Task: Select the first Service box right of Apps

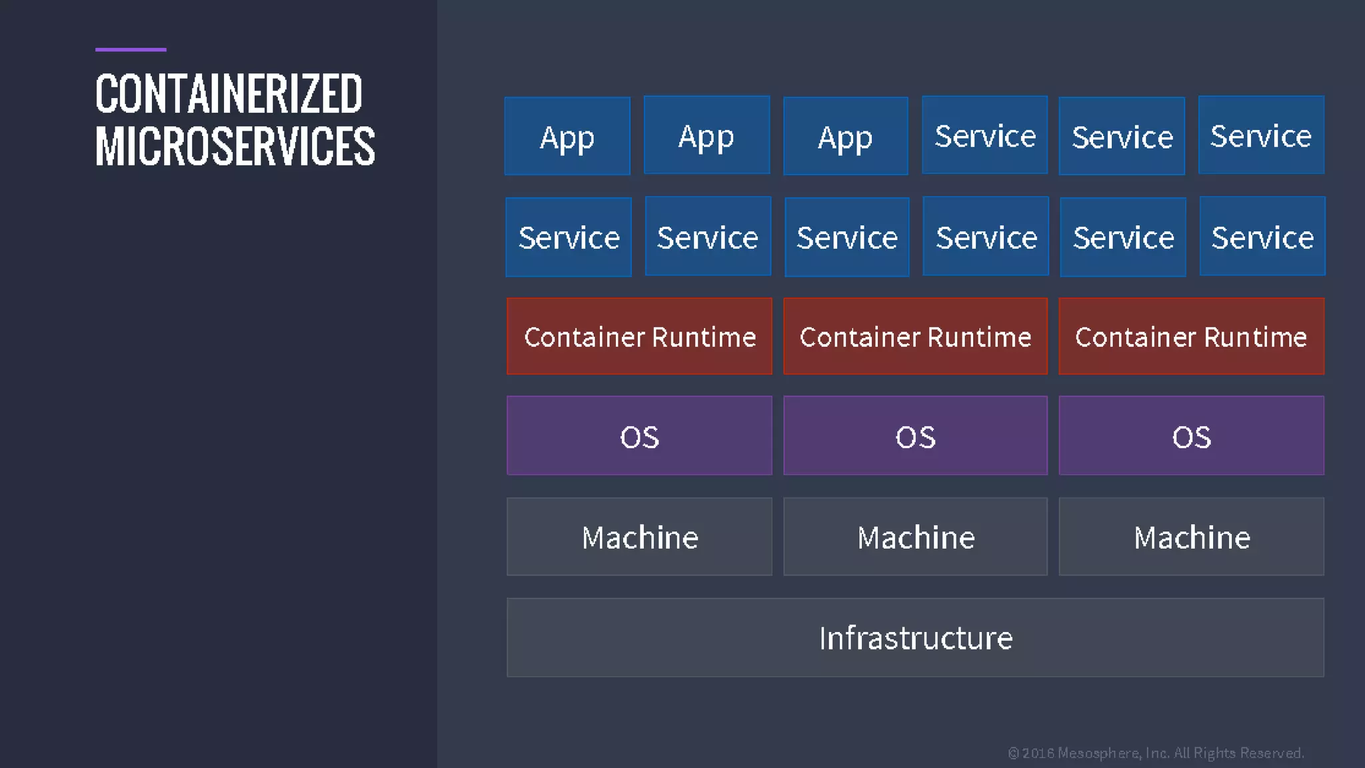Action: pyautogui.click(x=984, y=135)
